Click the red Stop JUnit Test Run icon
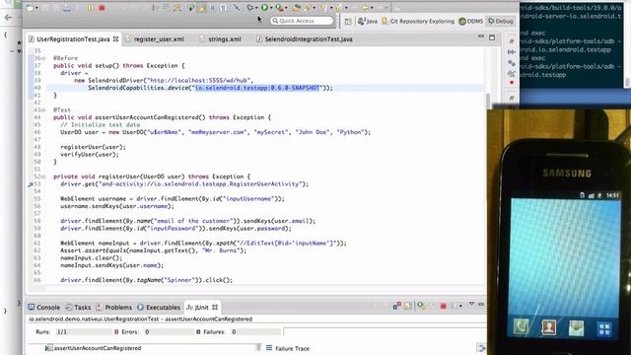 coord(443,307)
